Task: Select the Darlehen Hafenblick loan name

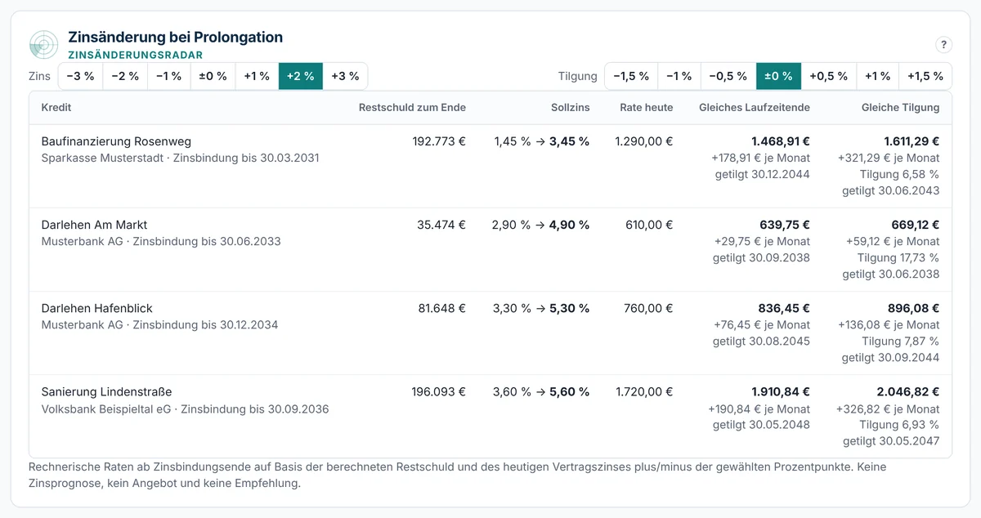Action: coord(97,308)
